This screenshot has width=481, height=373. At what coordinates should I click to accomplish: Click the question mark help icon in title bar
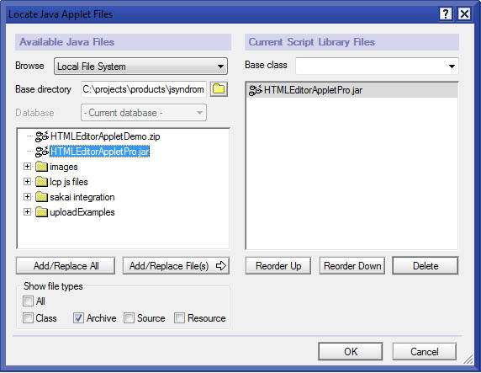[446, 13]
